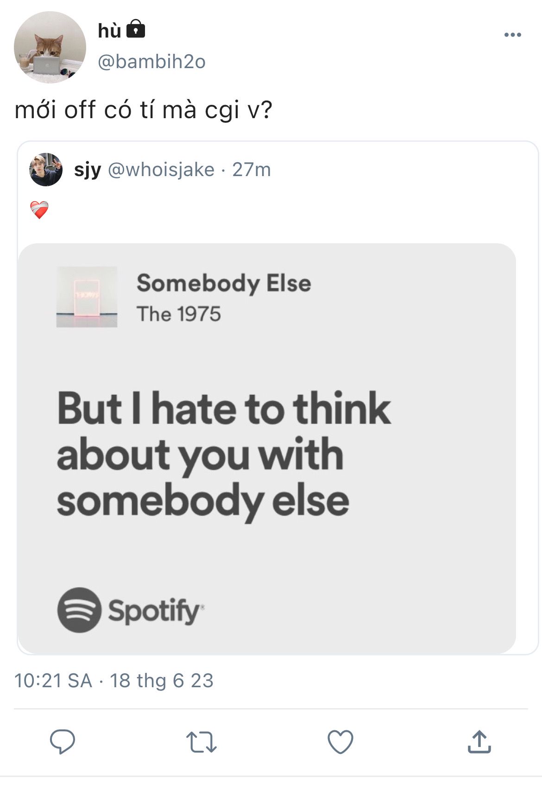
Task: Tap the retweet arrows icon
Action: click(202, 741)
